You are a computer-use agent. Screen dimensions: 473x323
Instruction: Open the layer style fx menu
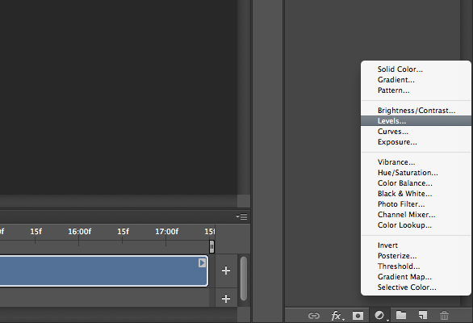tap(337, 316)
